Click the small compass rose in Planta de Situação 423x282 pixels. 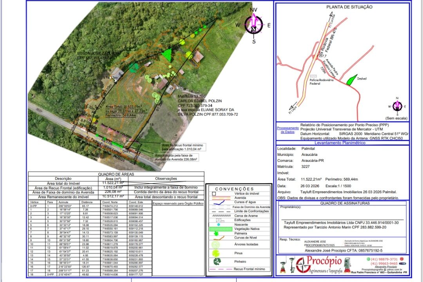pos(398,106)
